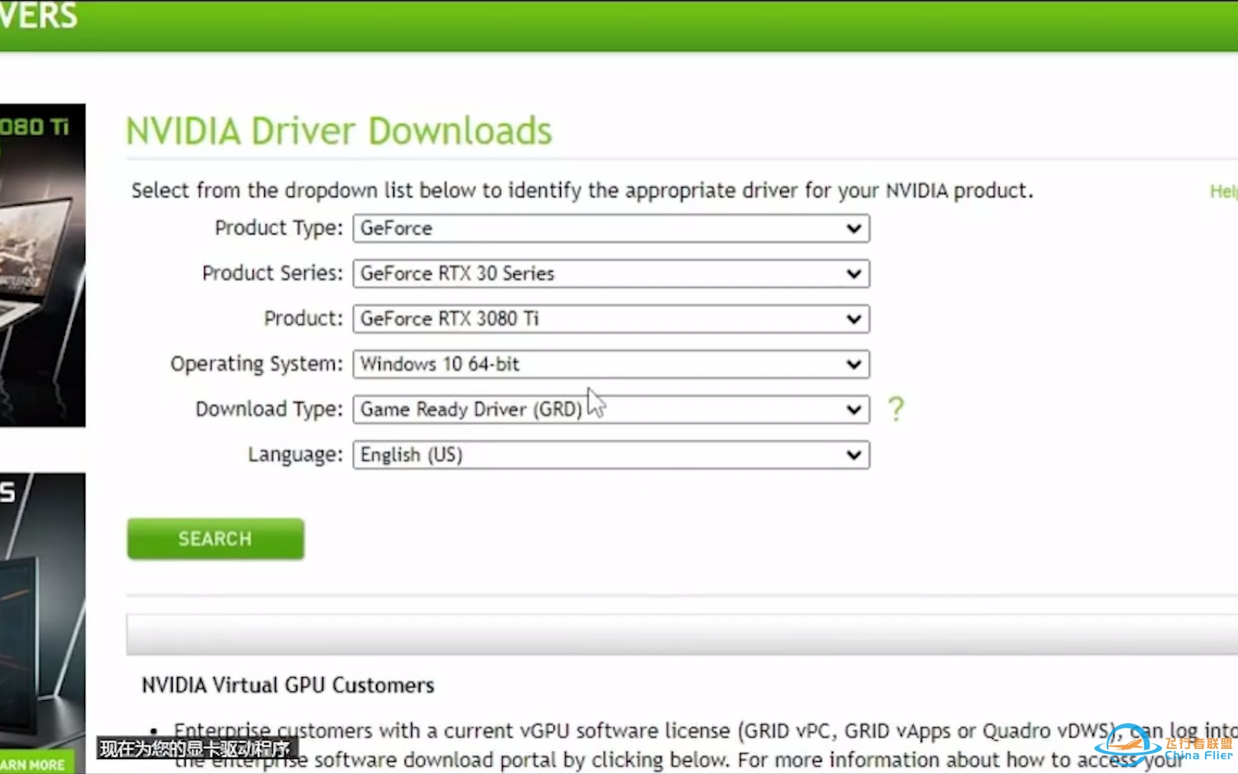Open the Product dropdown showing RTX 3080 Ti

[611, 319]
